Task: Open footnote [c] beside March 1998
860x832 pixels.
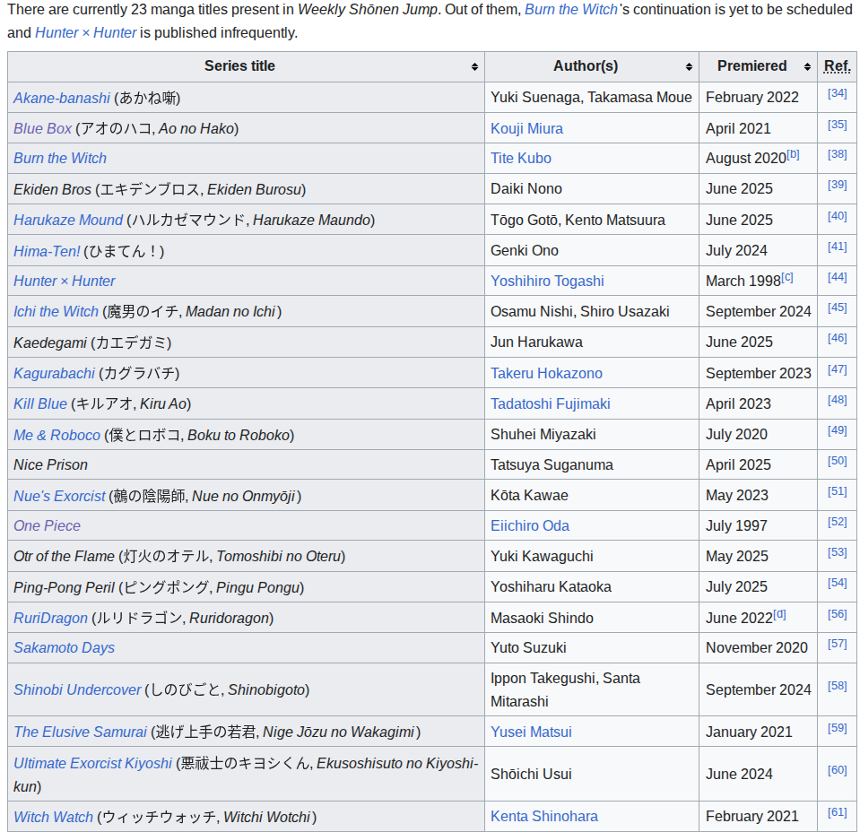Action: point(787,278)
